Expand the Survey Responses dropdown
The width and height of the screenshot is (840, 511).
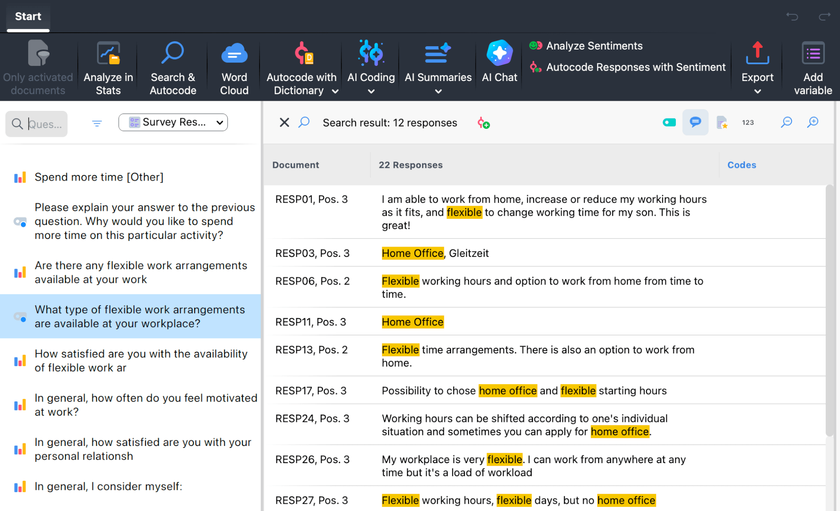tap(173, 122)
